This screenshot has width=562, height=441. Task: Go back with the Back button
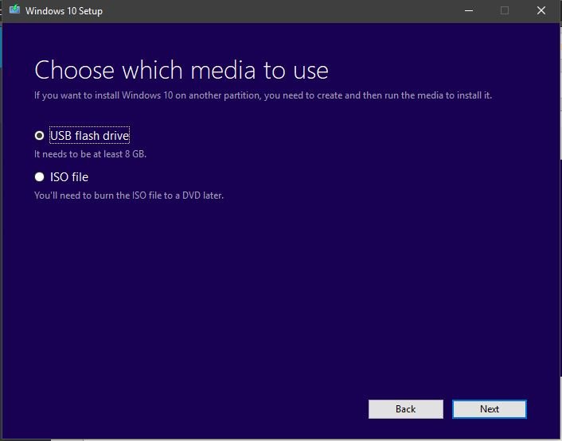[x=405, y=408]
